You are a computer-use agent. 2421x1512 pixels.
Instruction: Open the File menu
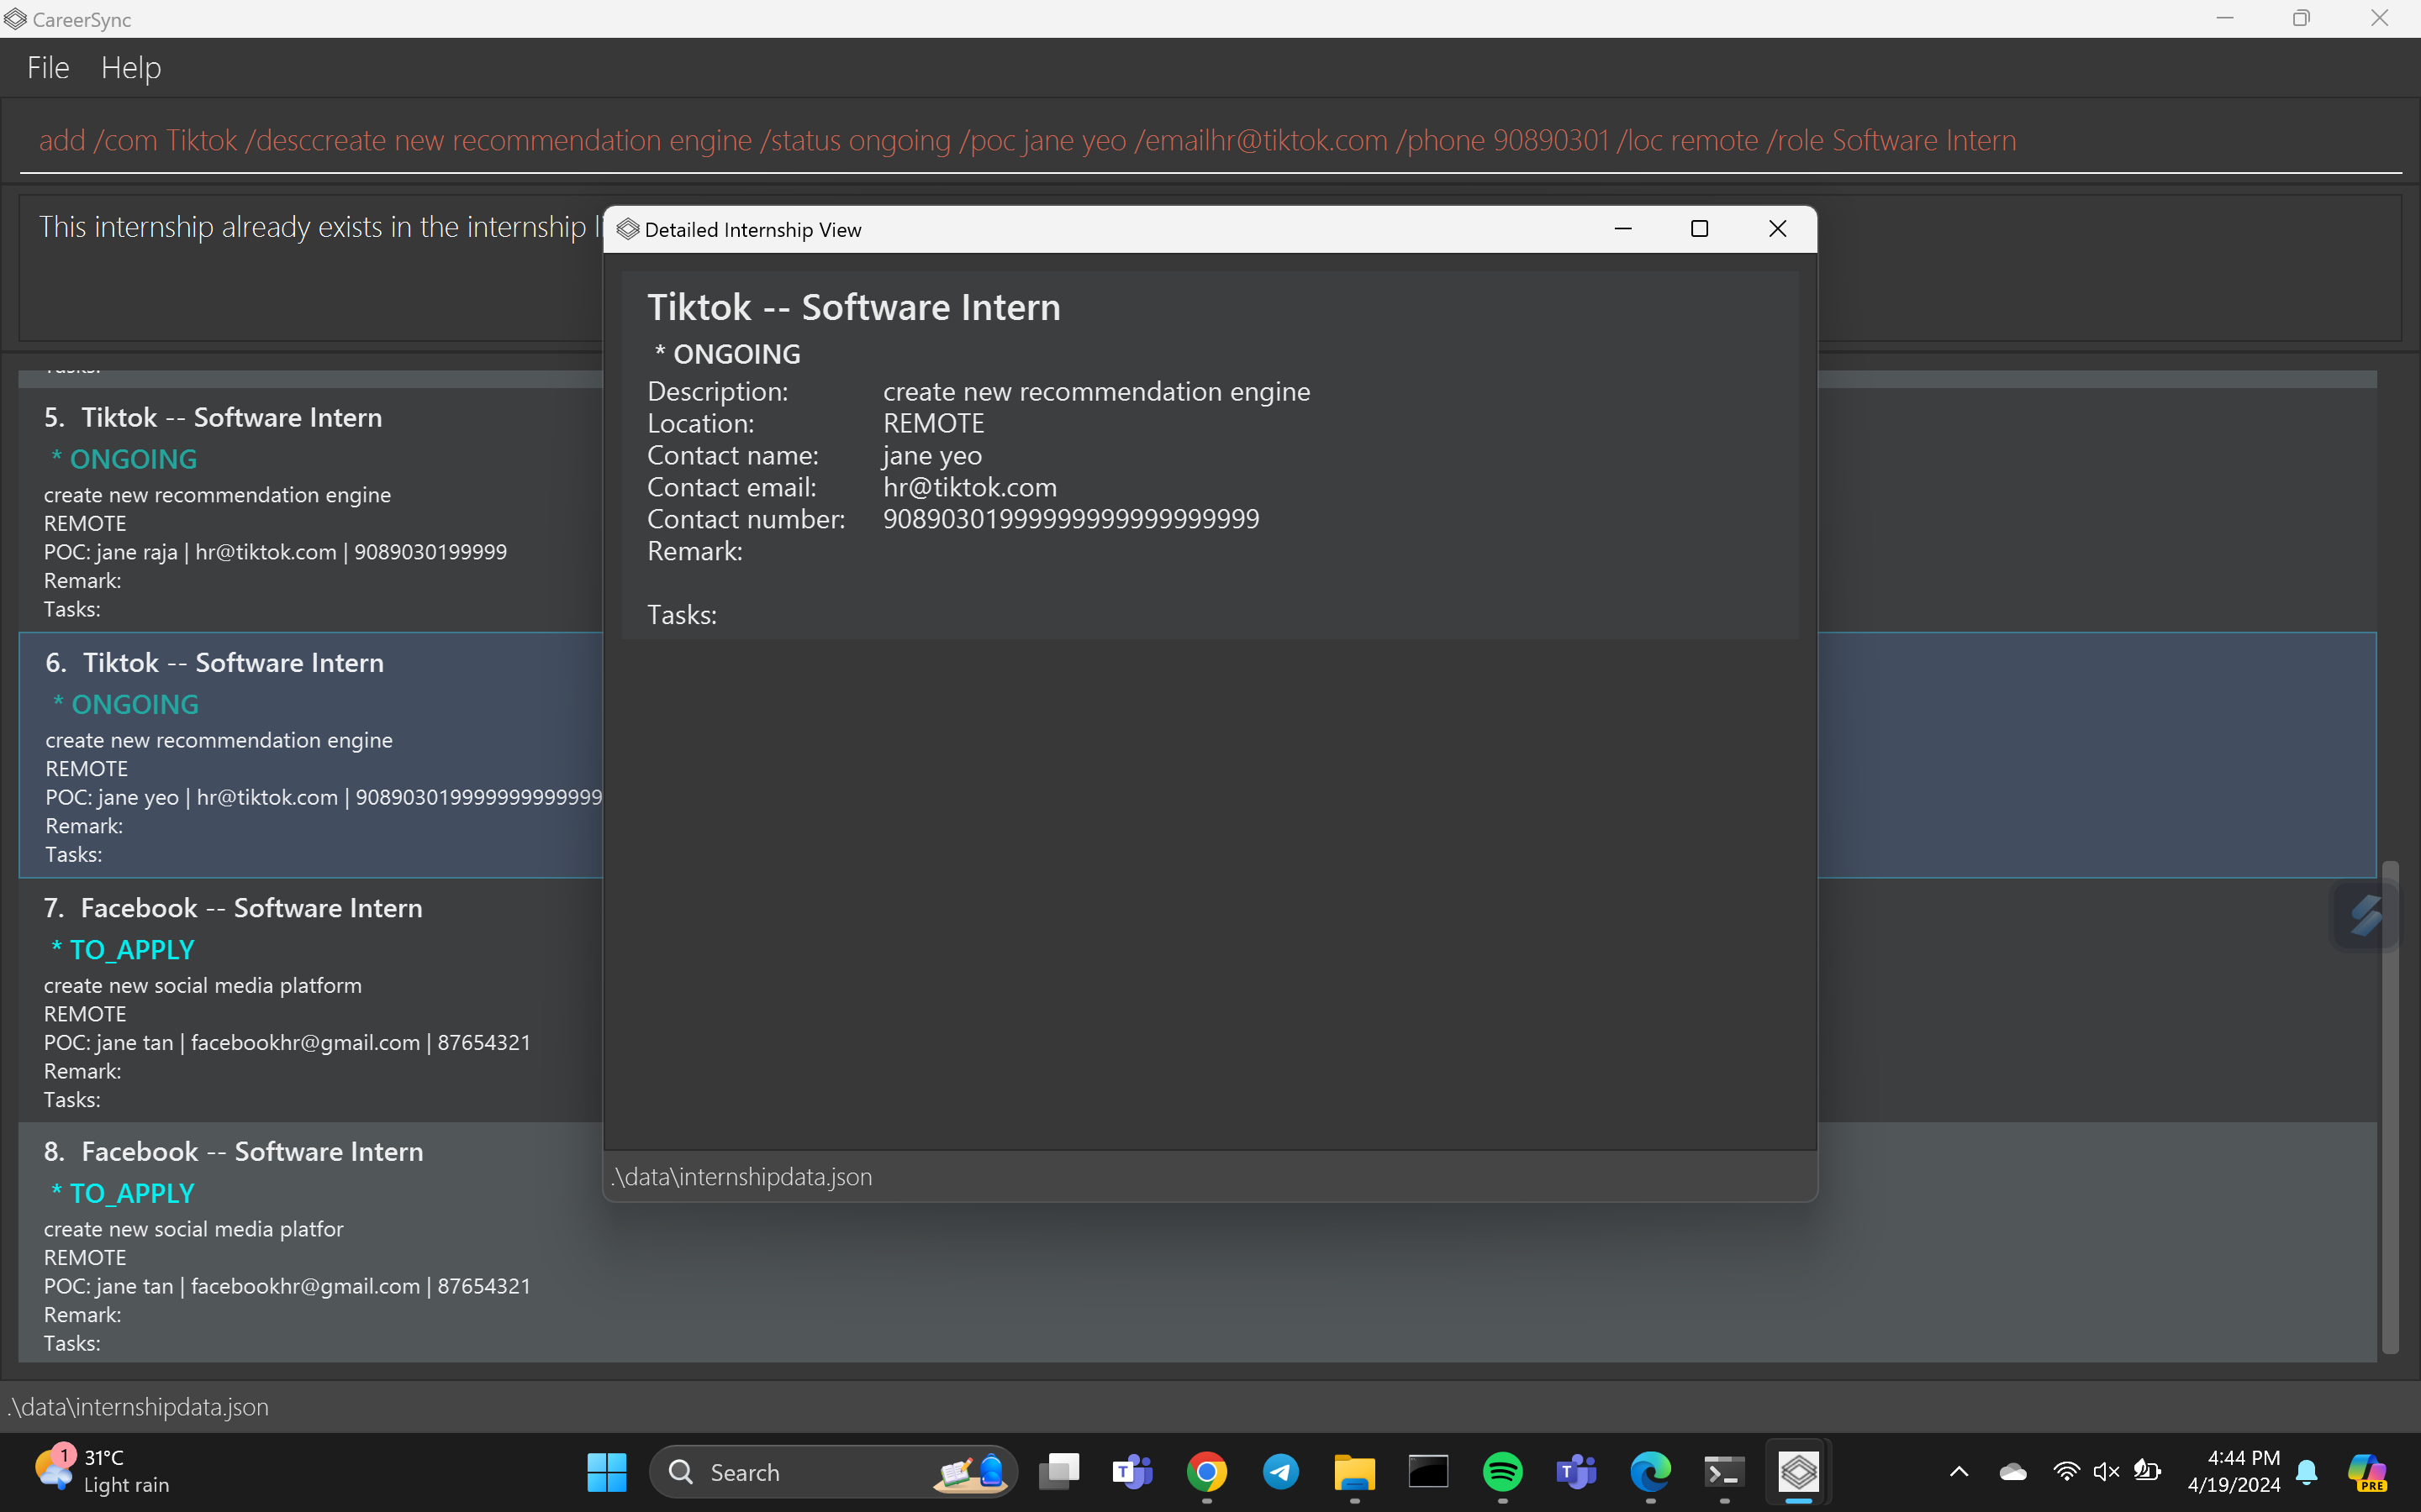coord(48,68)
